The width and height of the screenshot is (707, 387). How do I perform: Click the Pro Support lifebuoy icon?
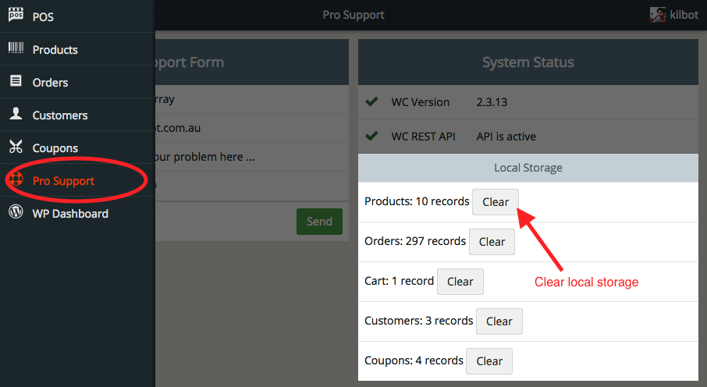coord(16,180)
